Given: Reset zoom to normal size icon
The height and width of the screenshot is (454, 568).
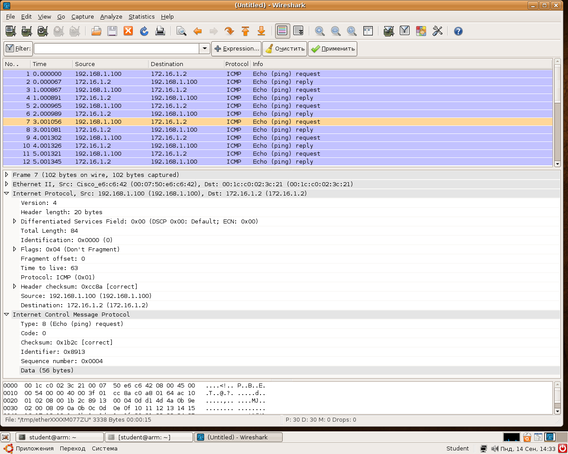Looking at the screenshot, I should [x=352, y=31].
